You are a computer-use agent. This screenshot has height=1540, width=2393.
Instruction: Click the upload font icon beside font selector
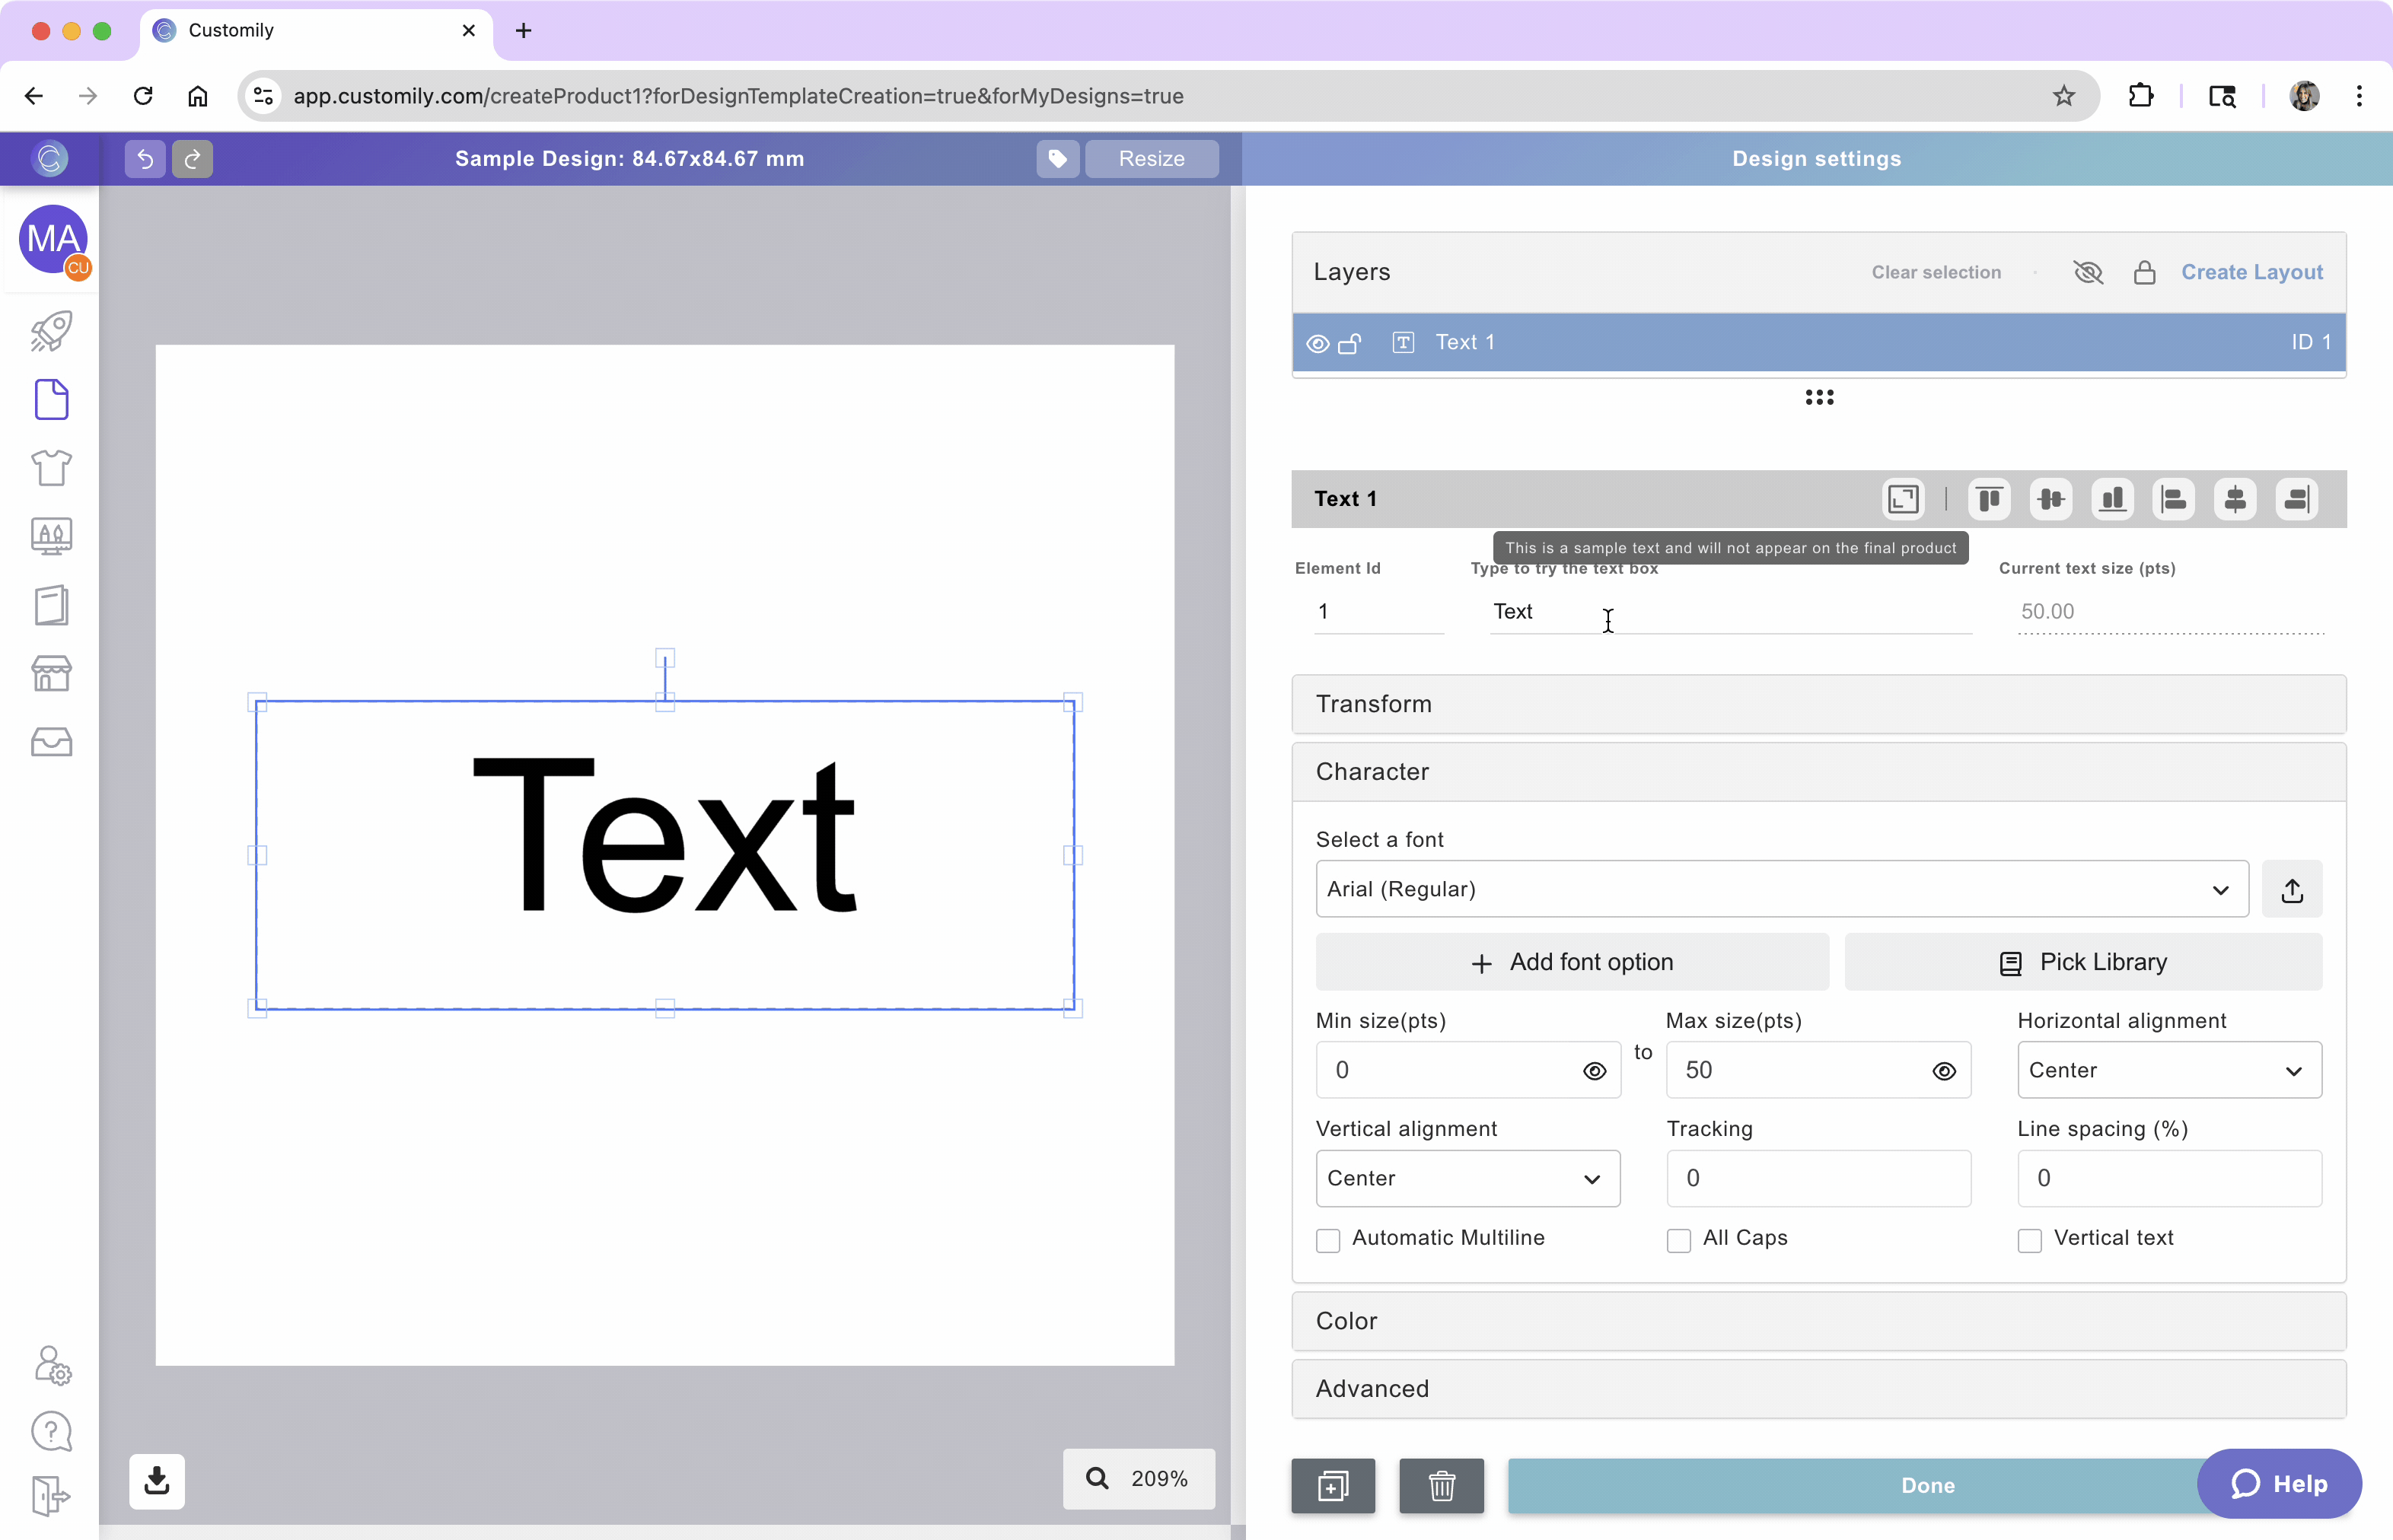tap(2292, 889)
